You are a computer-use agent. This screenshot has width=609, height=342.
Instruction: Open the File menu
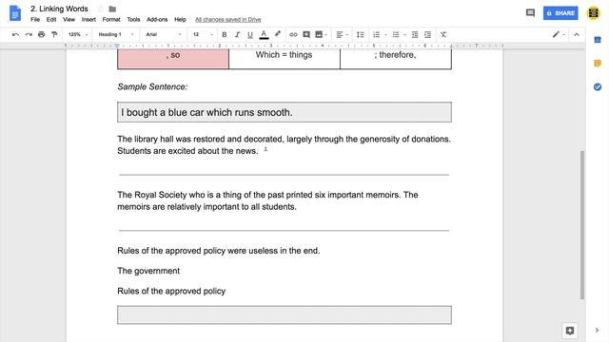pos(35,19)
